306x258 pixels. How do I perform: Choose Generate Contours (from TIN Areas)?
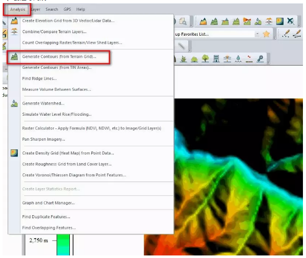pyautogui.click(x=57, y=67)
